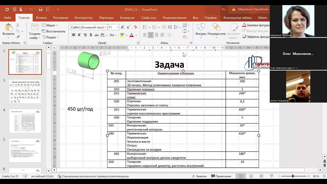Click the Упорядочить arrange icon

[x=216, y=27]
